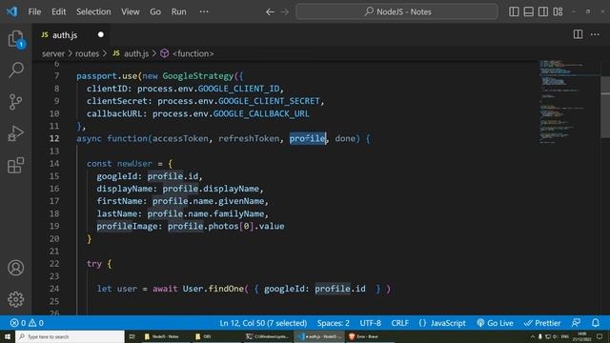Screen dimensions: 610x343
Task: Open the Source Control view
Action: point(15,102)
